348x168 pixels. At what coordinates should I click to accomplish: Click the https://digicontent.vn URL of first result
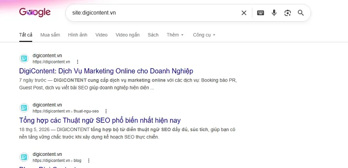[x=51, y=62]
